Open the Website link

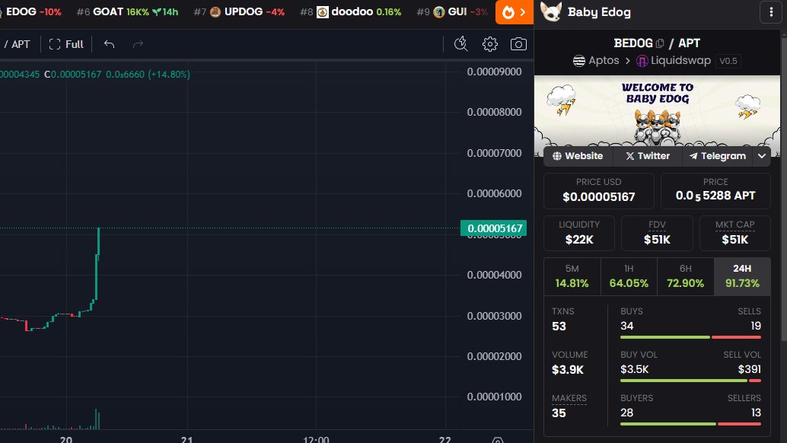tap(578, 156)
